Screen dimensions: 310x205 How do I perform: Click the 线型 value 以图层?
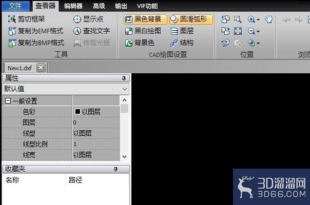96,133
